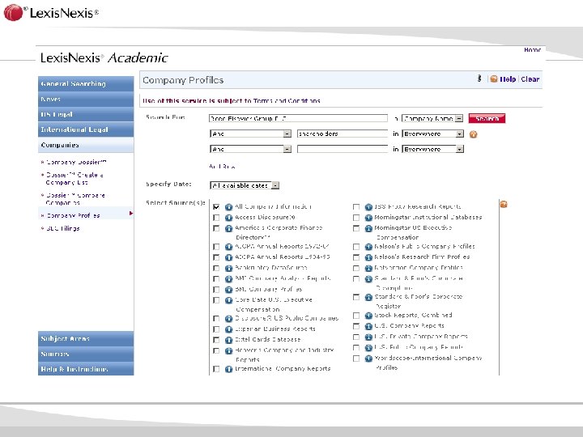Show info for Morningstar Institutional Databases
The image size is (583, 437).
coord(368,218)
